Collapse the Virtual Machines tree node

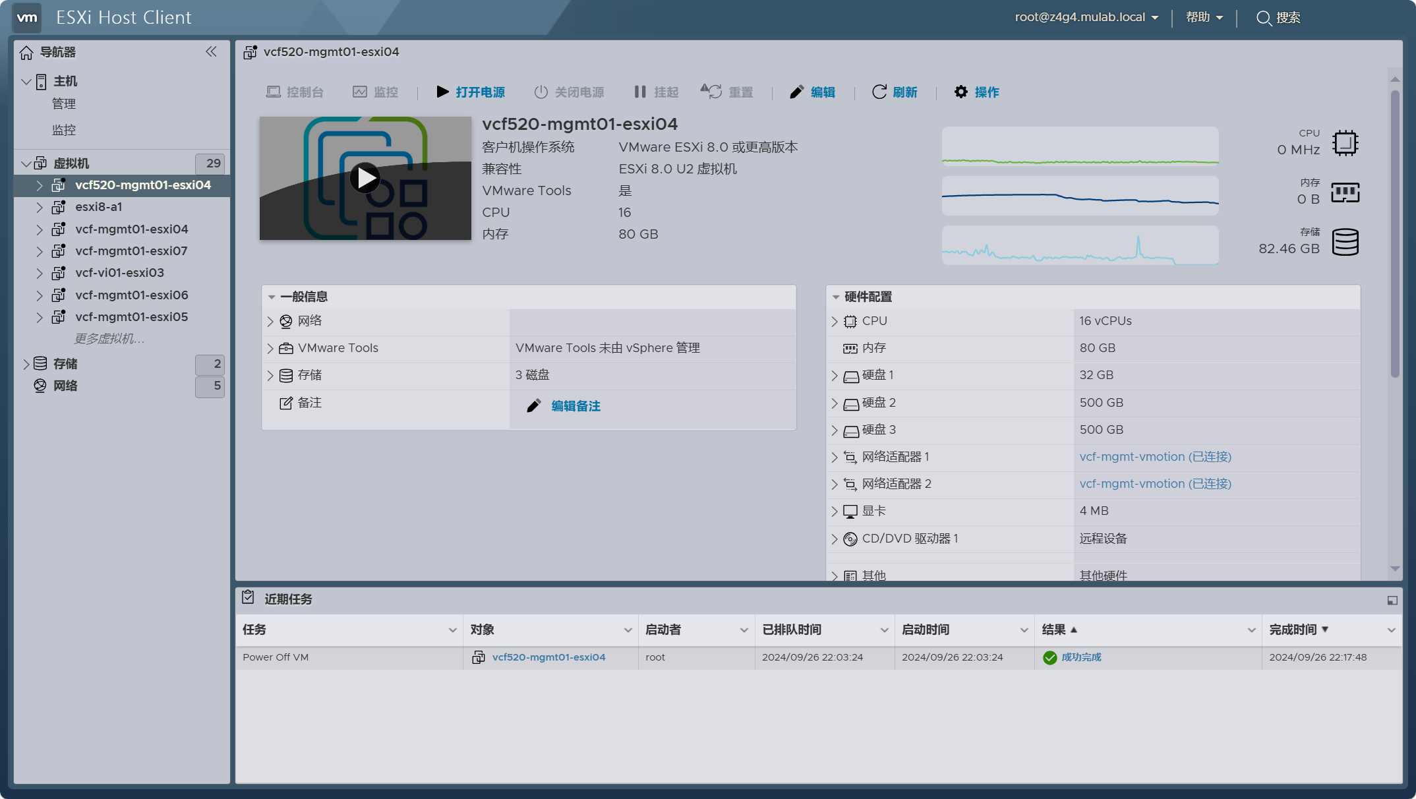26,163
